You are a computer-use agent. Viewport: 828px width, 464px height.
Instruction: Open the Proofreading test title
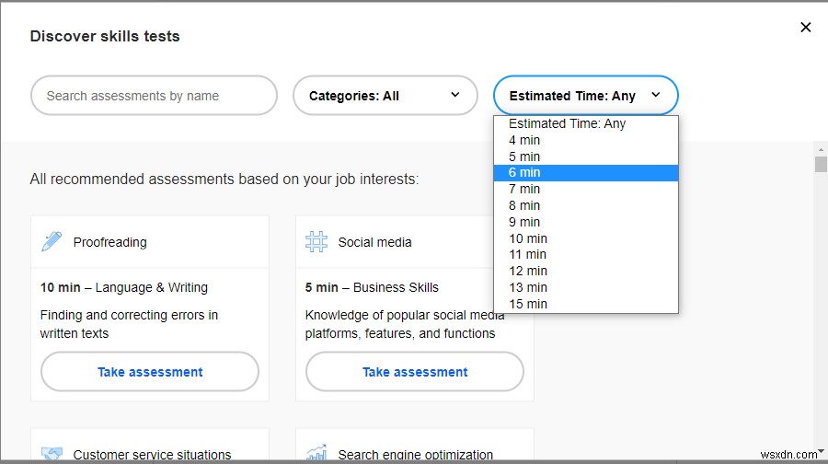coord(109,242)
